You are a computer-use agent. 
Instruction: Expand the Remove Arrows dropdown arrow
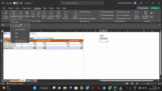pos(115,18)
